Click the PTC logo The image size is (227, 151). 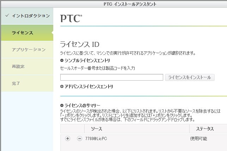[x=71, y=19]
